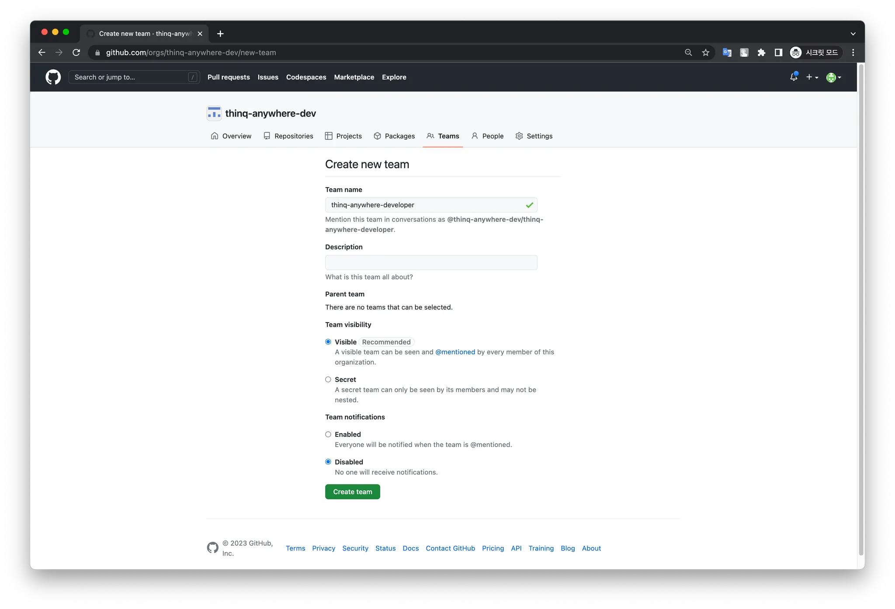
Task: Open the browser extensions puzzle icon
Action: pos(761,52)
